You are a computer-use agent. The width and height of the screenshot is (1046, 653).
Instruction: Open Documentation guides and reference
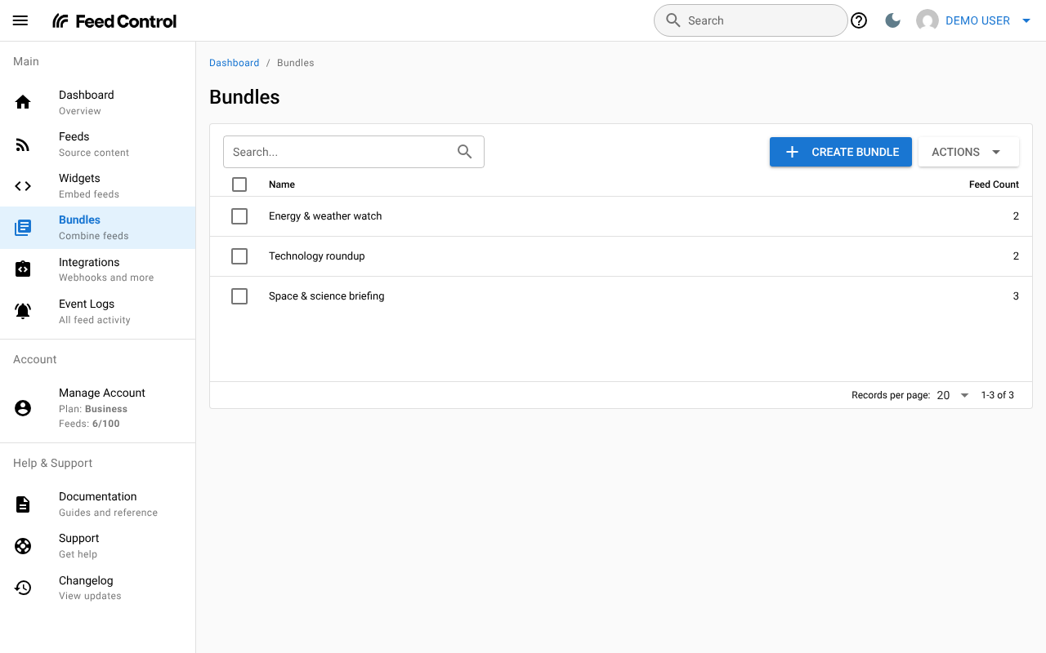tap(98, 504)
